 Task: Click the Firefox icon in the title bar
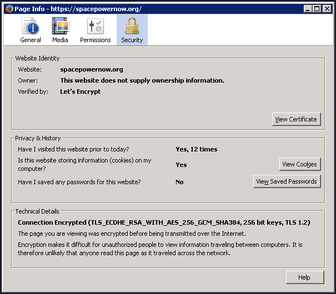(8, 8)
